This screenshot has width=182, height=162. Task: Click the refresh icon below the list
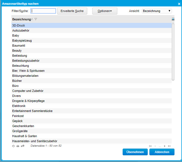13,146
